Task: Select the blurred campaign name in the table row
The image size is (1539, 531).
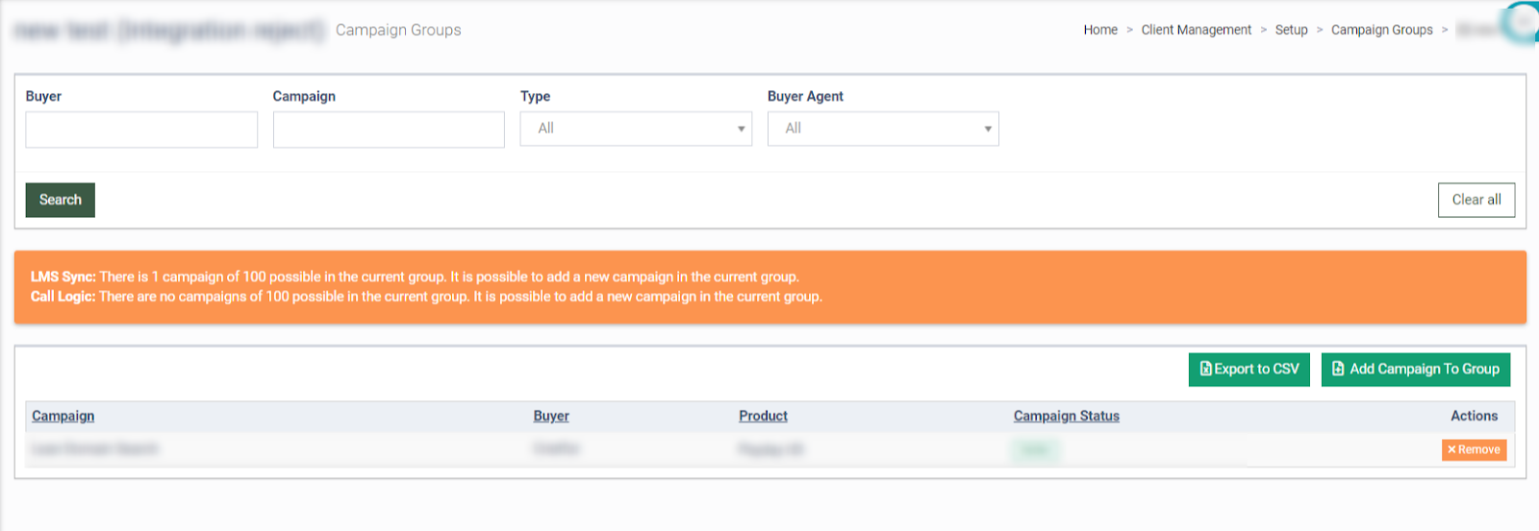Action: pos(94,449)
